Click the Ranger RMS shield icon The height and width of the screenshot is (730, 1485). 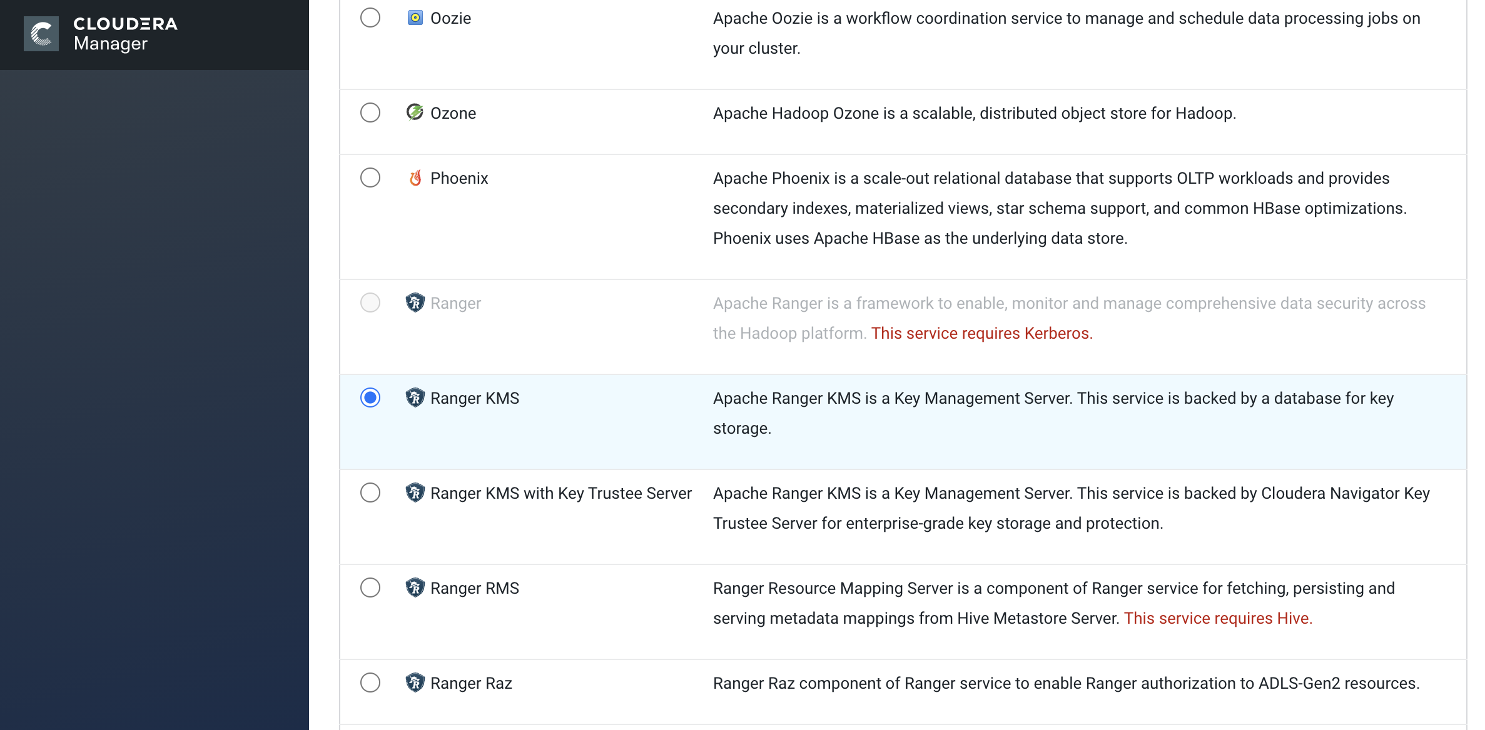pyautogui.click(x=415, y=587)
